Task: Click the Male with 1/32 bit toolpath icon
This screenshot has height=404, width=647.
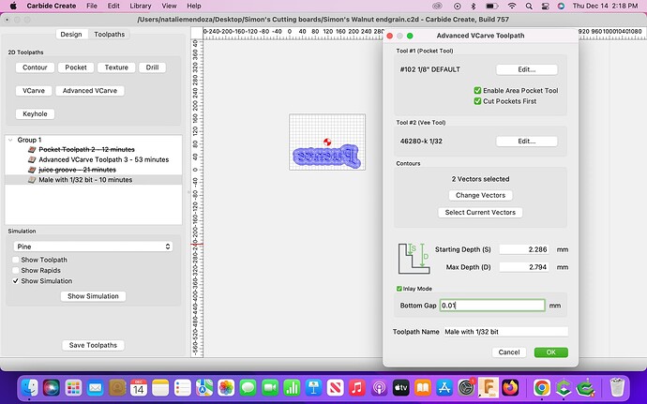Action: [32, 180]
